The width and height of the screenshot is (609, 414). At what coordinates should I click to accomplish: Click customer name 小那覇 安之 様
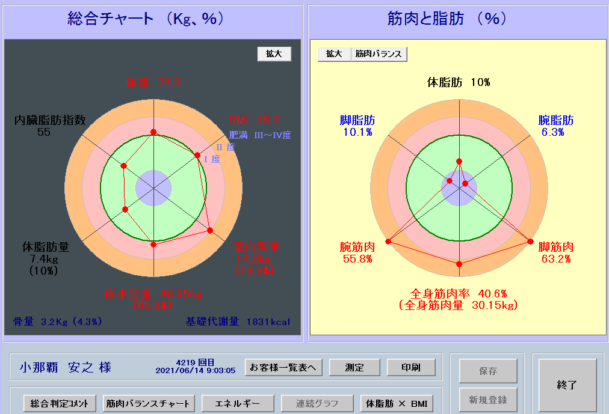[66, 367]
